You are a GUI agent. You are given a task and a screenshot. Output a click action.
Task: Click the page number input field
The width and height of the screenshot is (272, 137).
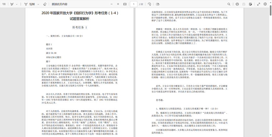point(134,4)
